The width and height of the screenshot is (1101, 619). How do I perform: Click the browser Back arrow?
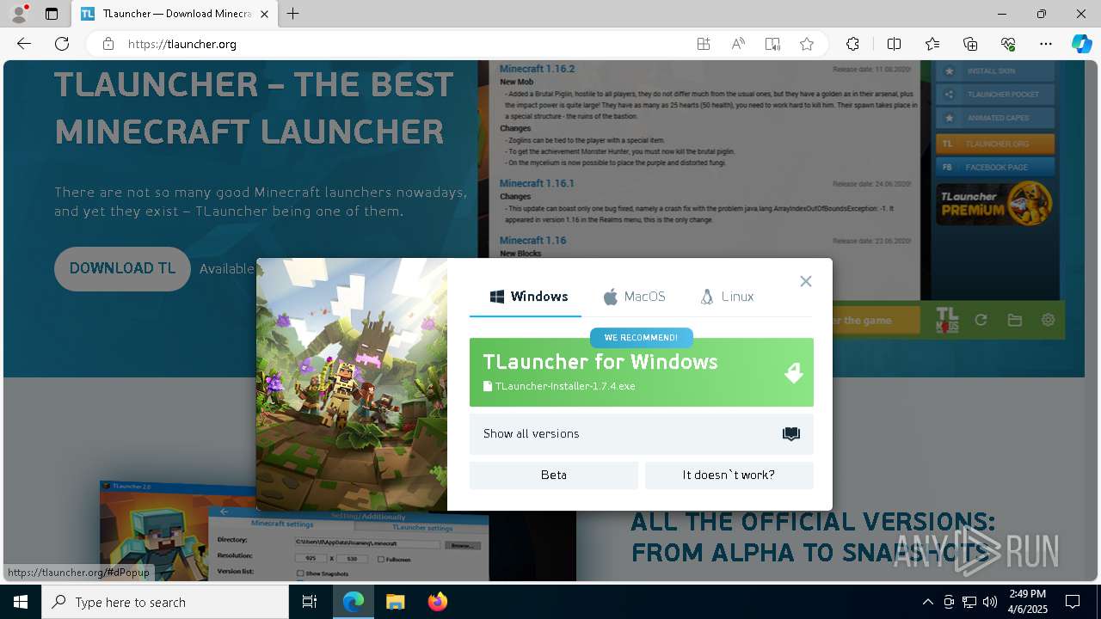coord(24,44)
